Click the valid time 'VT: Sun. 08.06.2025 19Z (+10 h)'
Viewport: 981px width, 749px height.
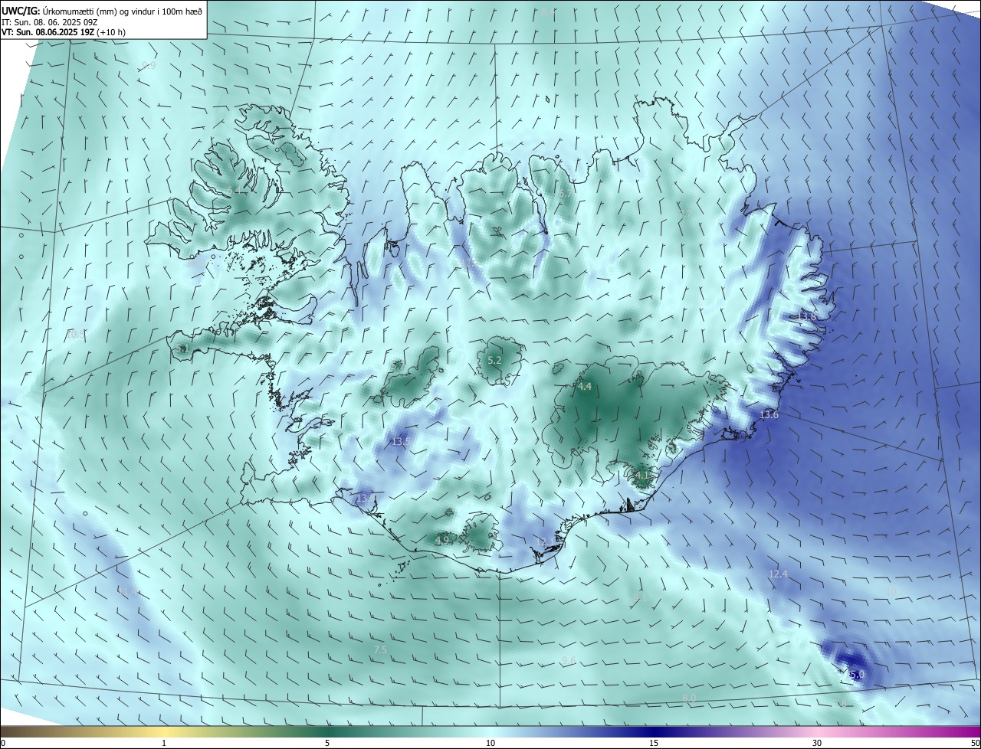coord(64,32)
